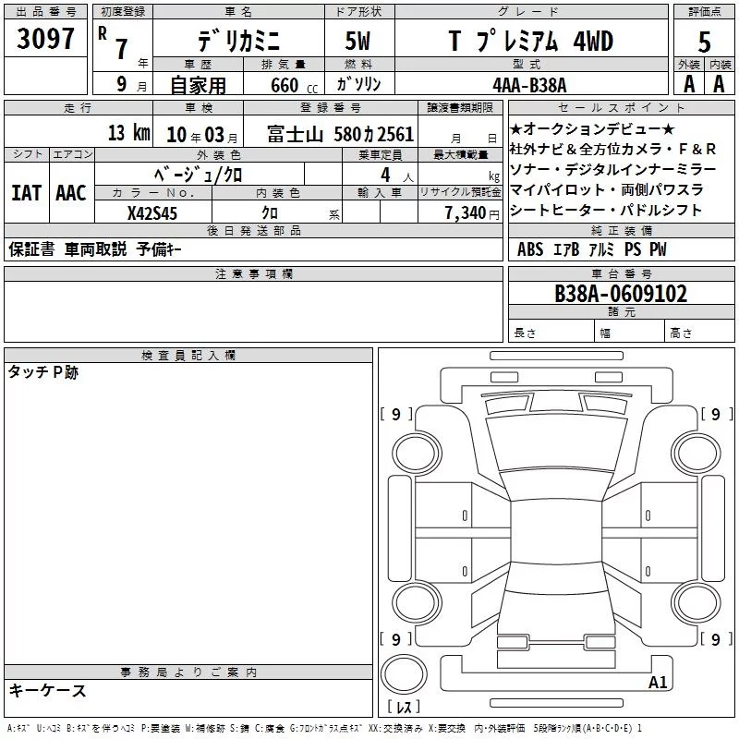Select the car name デリカミニ
The width and height of the screenshot is (739, 739).
point(238,41)
